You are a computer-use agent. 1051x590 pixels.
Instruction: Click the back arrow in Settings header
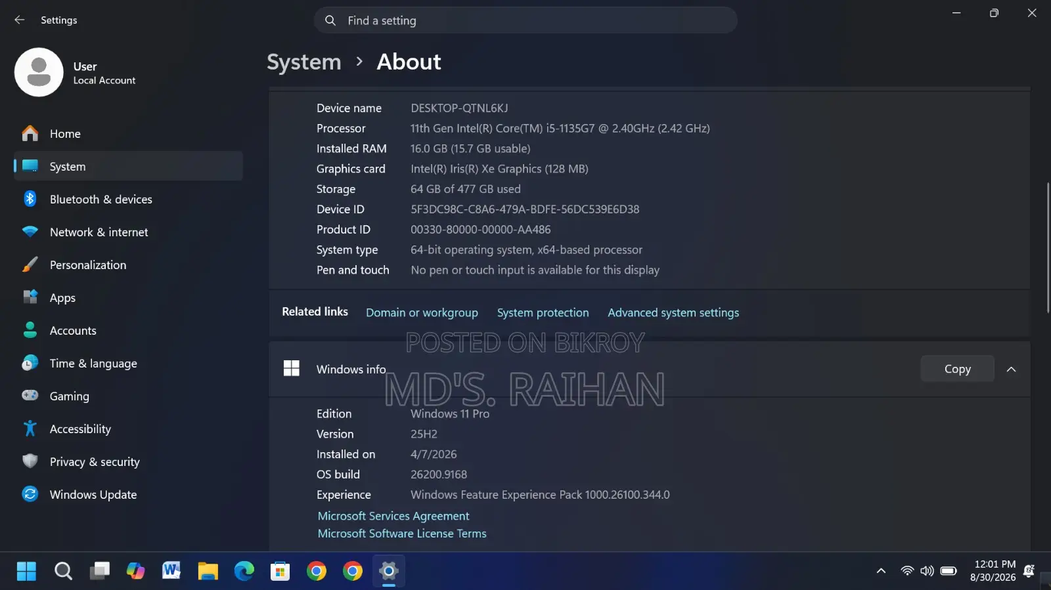19,20
